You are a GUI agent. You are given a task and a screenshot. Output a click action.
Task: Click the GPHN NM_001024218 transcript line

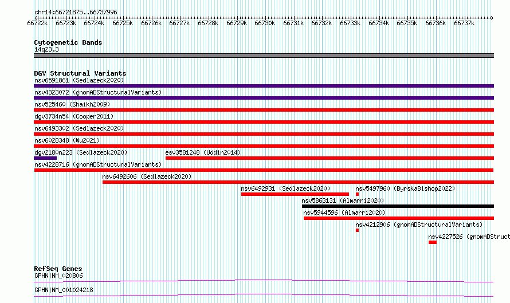pos(264,295)
